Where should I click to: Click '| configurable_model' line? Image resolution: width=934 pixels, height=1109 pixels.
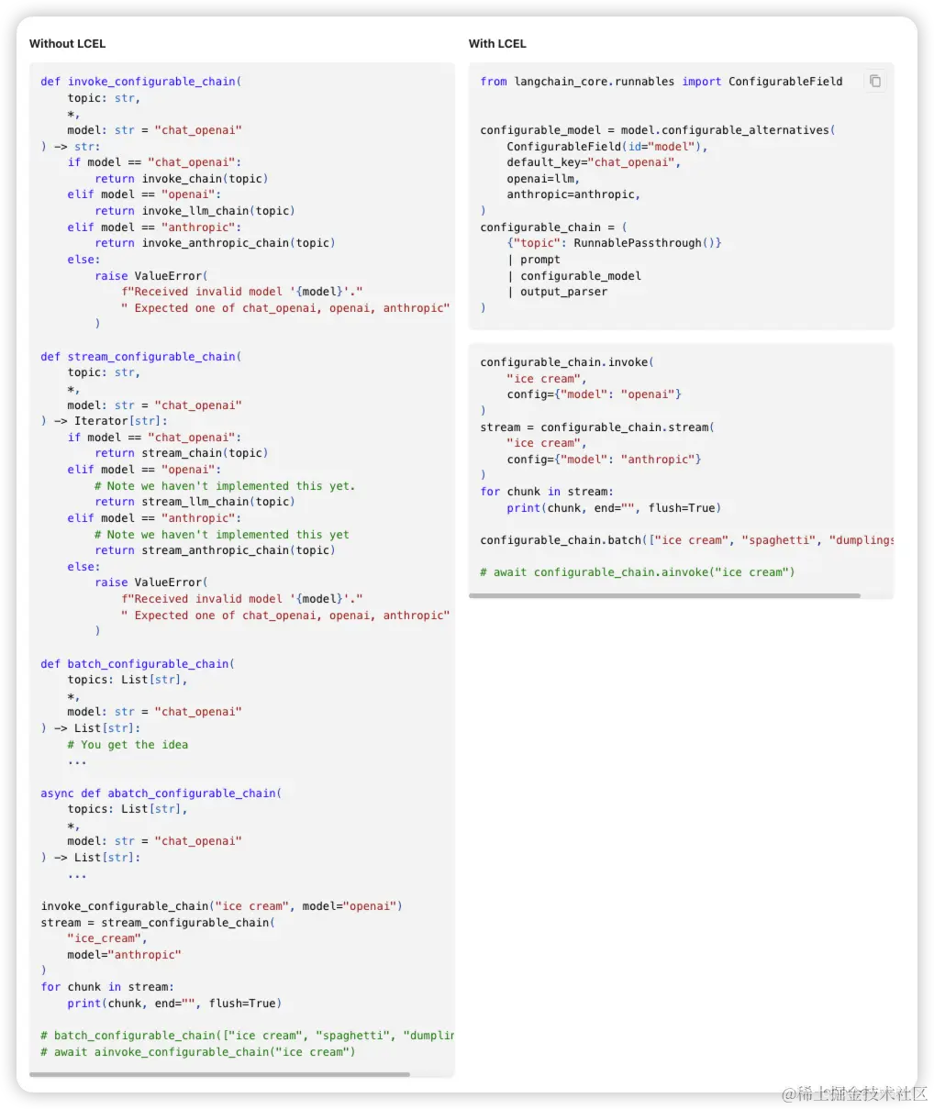point(573,276)
